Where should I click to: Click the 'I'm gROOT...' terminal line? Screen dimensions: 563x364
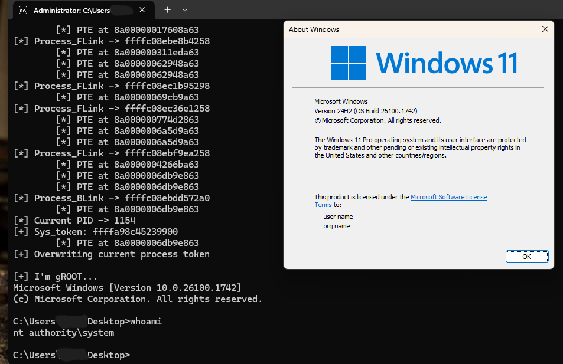56,277
